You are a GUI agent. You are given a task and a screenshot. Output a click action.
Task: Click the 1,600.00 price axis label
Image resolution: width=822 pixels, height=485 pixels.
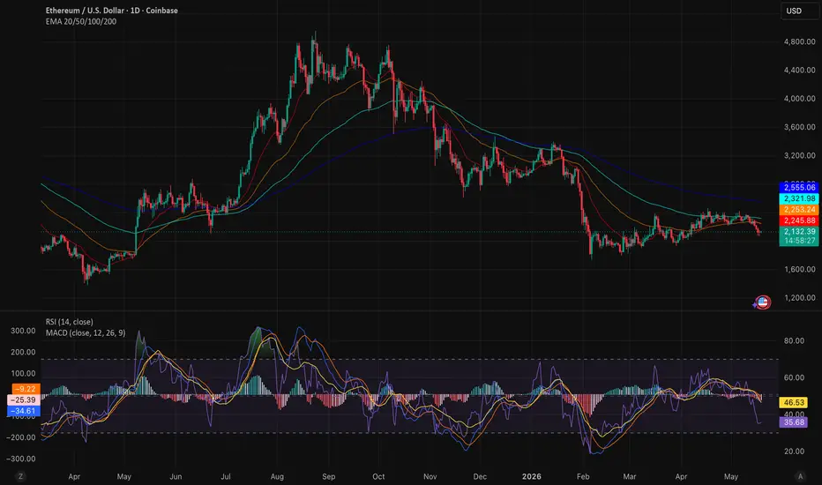799,269
